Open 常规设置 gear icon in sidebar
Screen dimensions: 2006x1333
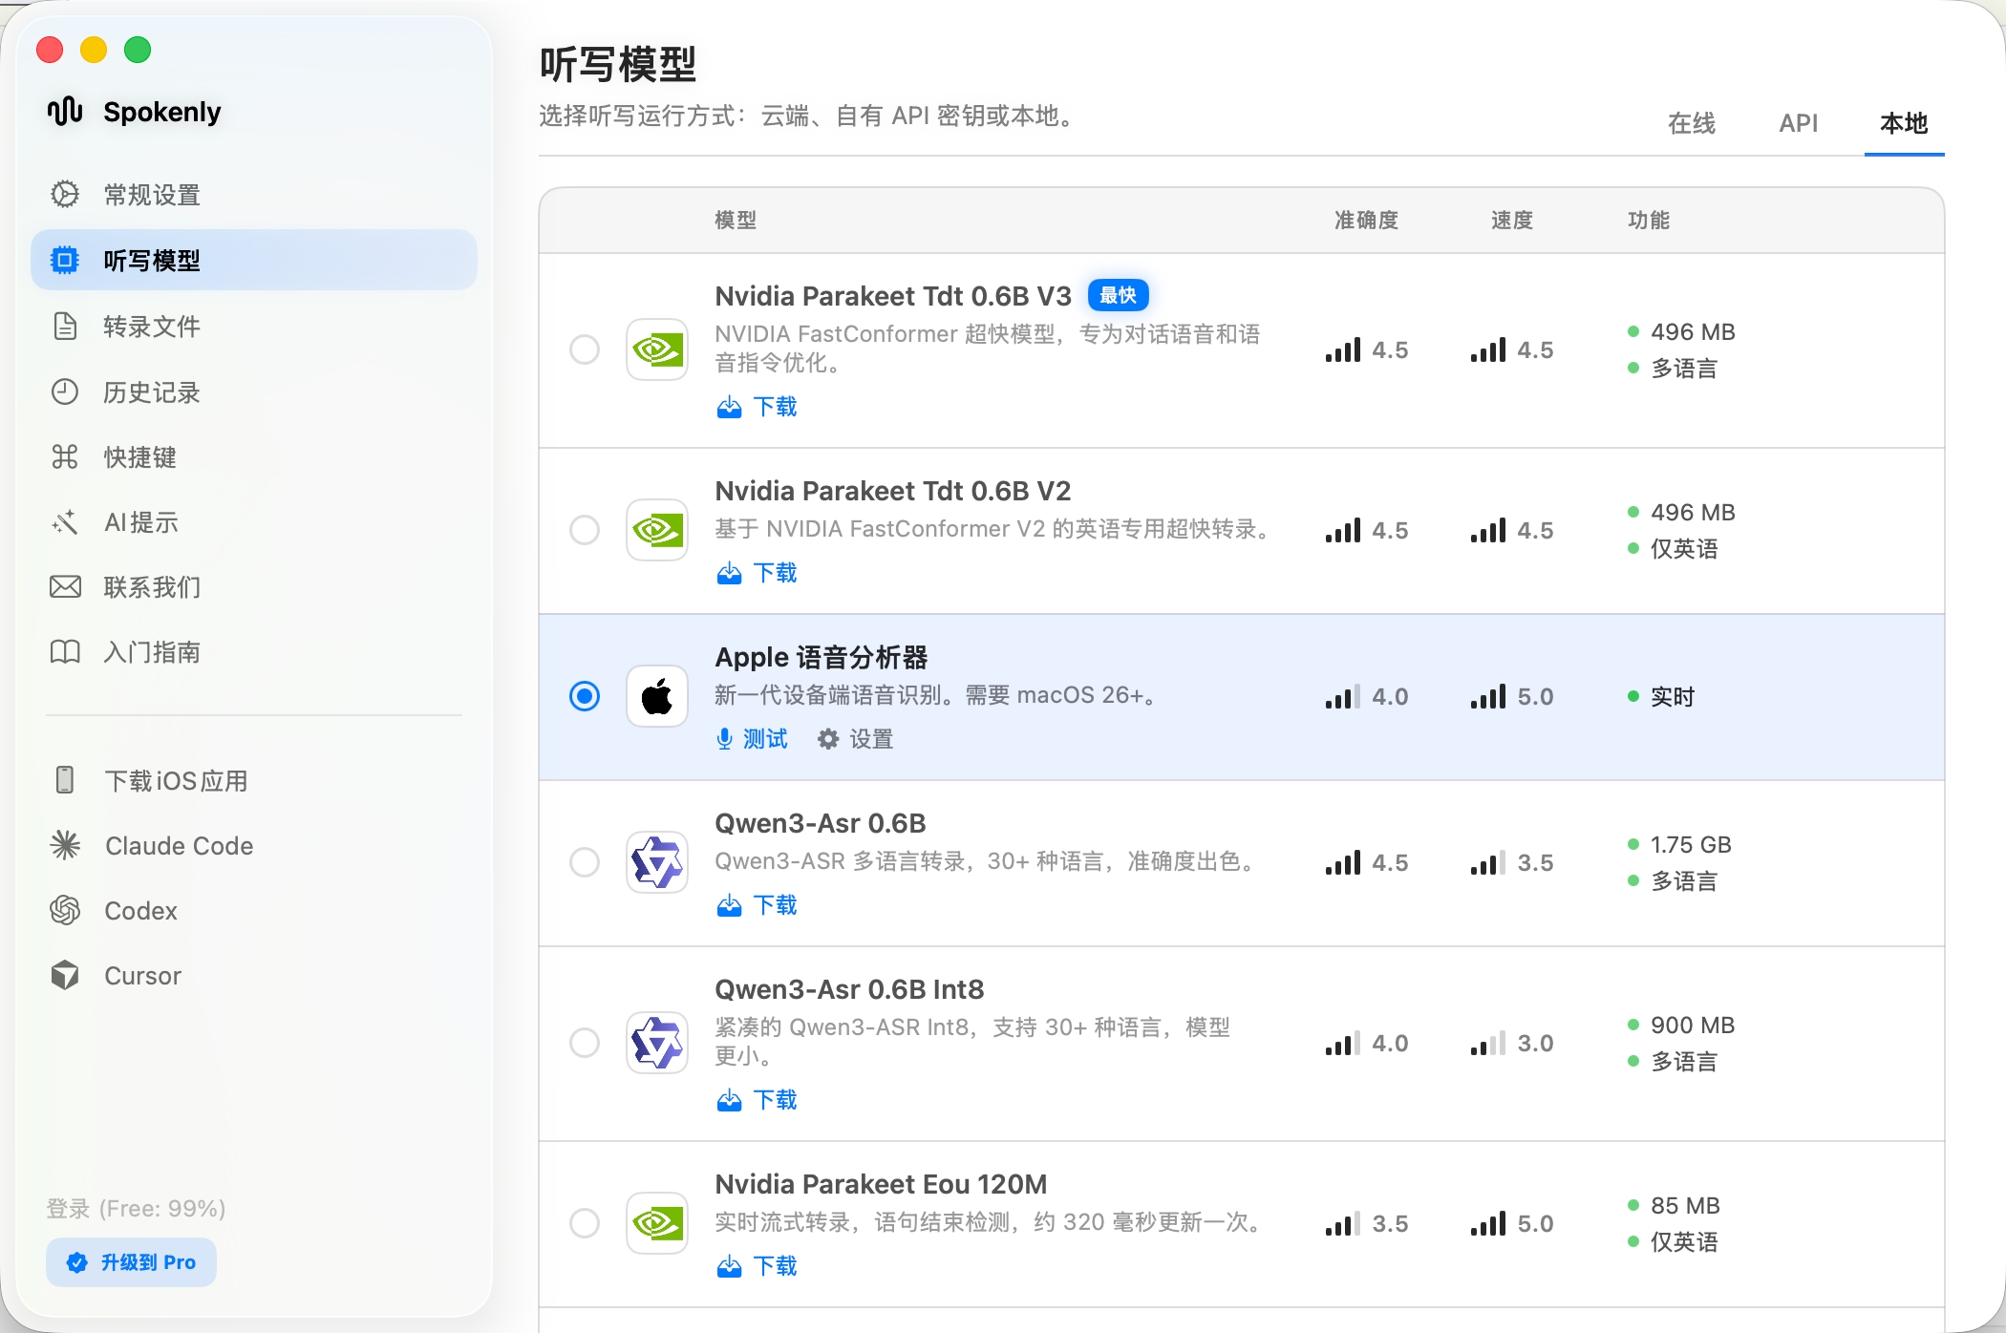[65, 195]
